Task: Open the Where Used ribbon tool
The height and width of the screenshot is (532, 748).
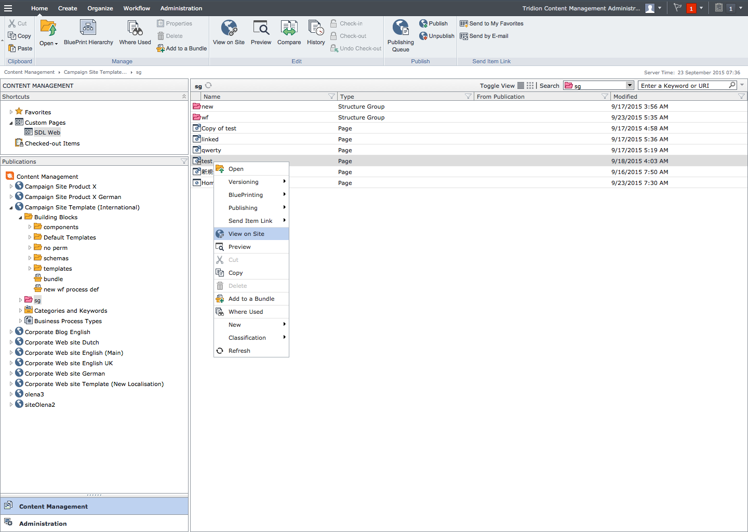Action: (135, 28)
